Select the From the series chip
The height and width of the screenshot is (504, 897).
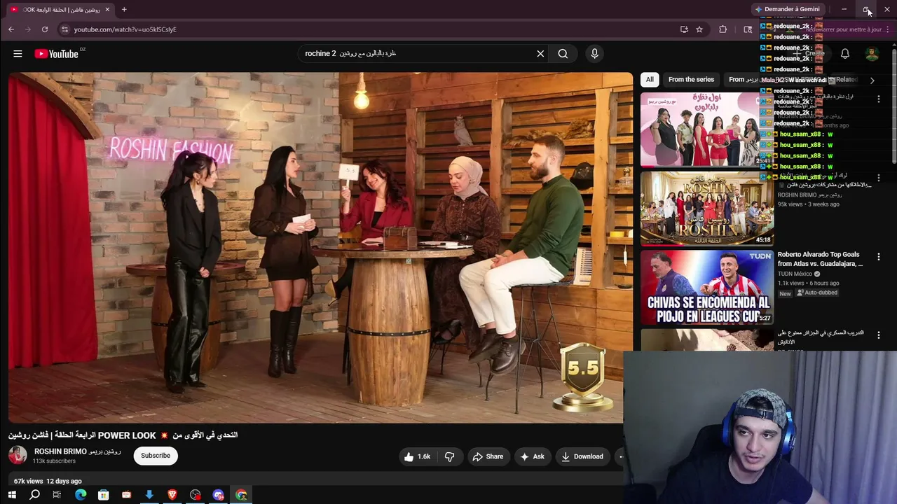pyautogui.click(x=691, y=80)
